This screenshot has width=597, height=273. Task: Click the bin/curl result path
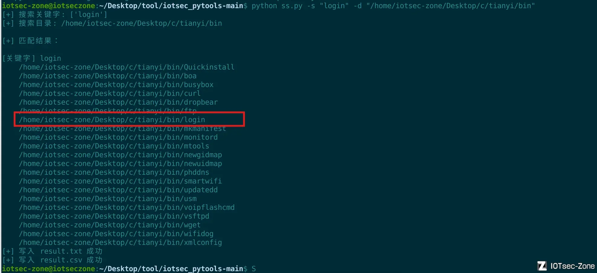coord(110,93)
